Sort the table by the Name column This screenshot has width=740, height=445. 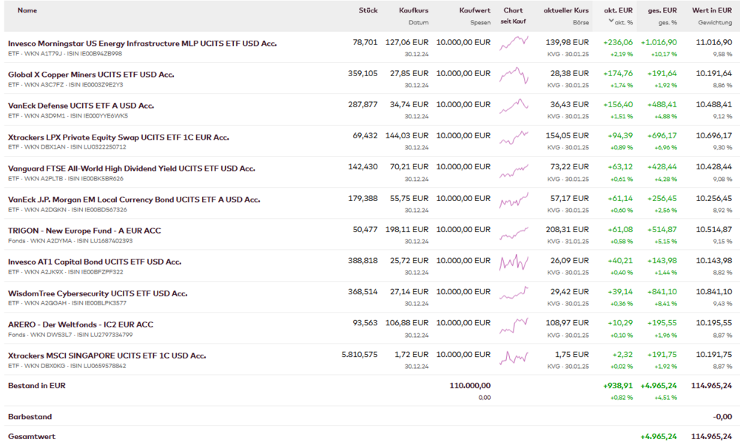coord(27,10)
